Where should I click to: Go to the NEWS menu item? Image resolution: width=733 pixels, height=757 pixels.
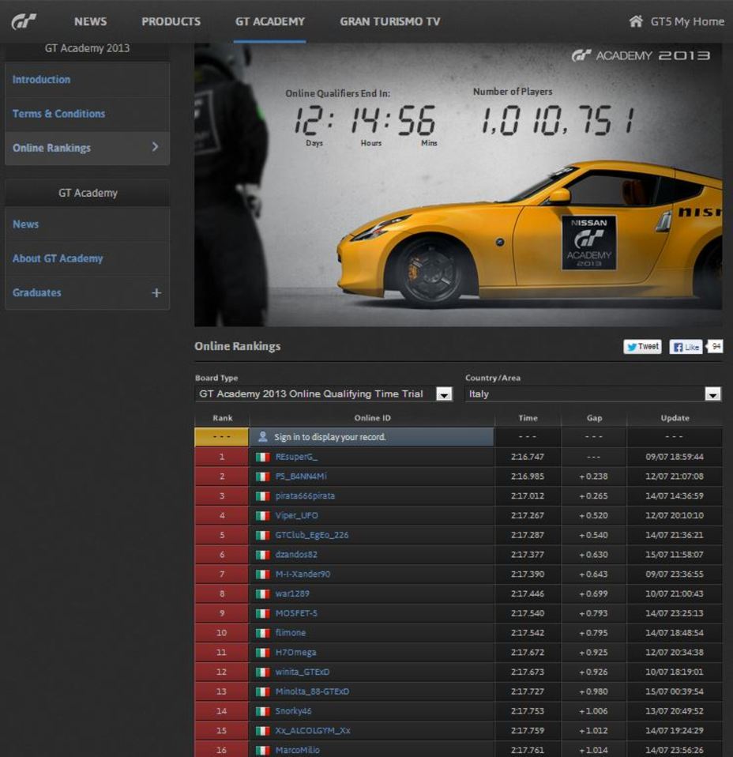click(x=91, y=21)
